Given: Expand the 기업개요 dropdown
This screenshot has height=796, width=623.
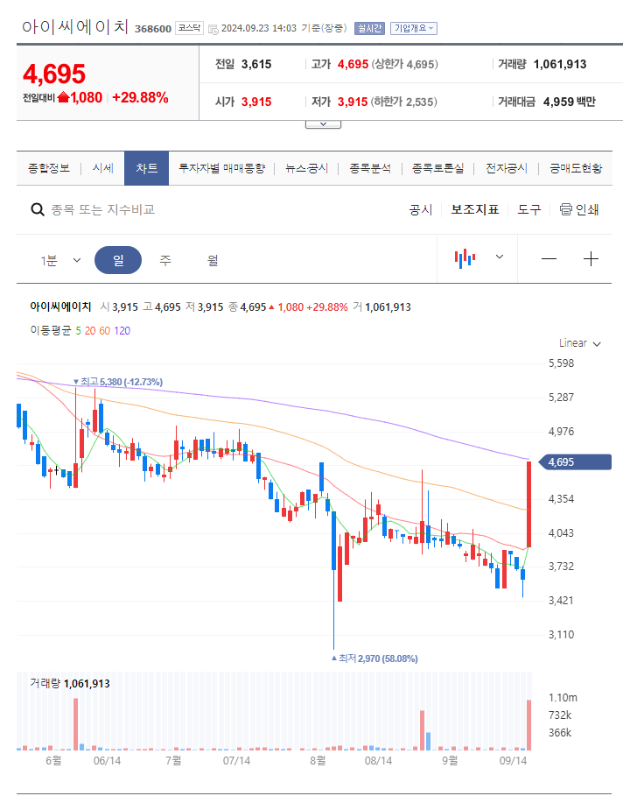Looking at the screenshot, I should click(x=412, y=27).
